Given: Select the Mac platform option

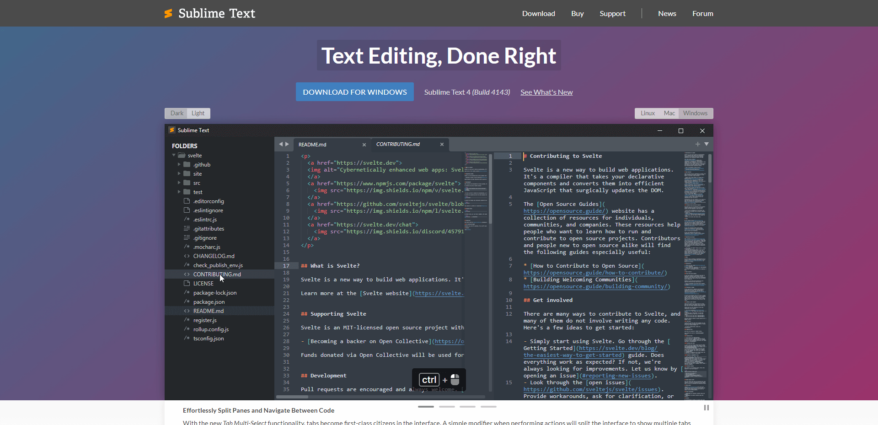Looking at the screenshot, I should pos(669,113).
